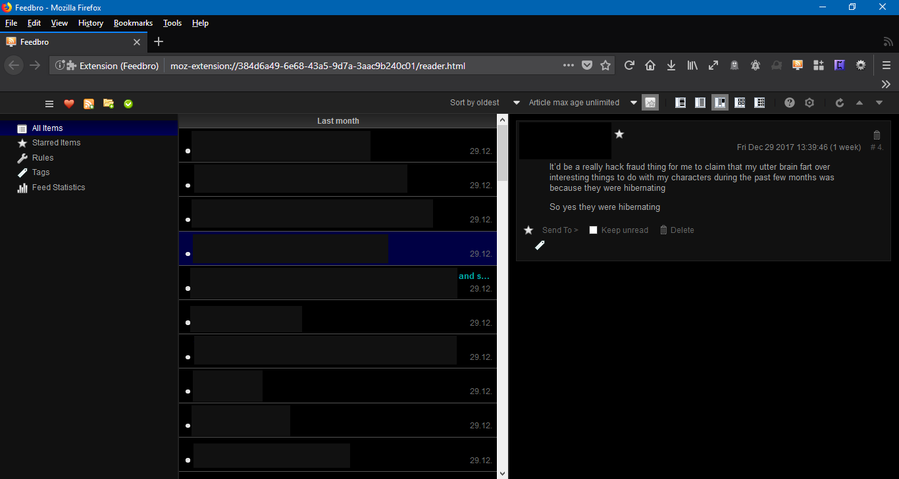Switch to the grid view layout icon

pos(740,103)
